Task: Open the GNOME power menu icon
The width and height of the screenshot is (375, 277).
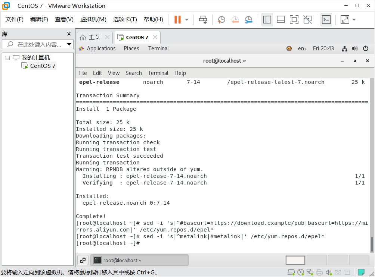Action: point(365,48)
